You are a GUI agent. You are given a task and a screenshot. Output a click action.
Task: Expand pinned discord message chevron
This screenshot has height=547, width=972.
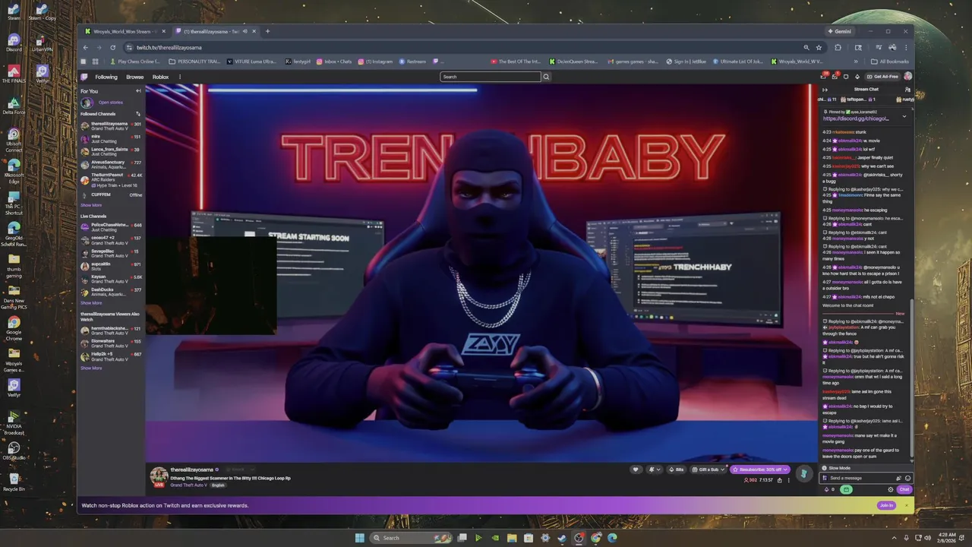(x=904, y=117)
